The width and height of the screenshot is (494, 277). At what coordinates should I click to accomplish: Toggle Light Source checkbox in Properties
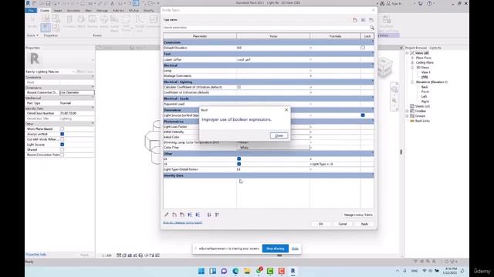pyautogui.click(x=62, y=145)
